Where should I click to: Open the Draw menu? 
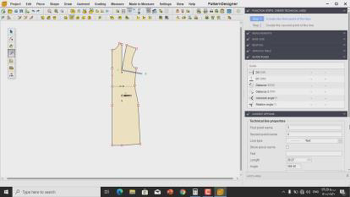pos(68,4)
